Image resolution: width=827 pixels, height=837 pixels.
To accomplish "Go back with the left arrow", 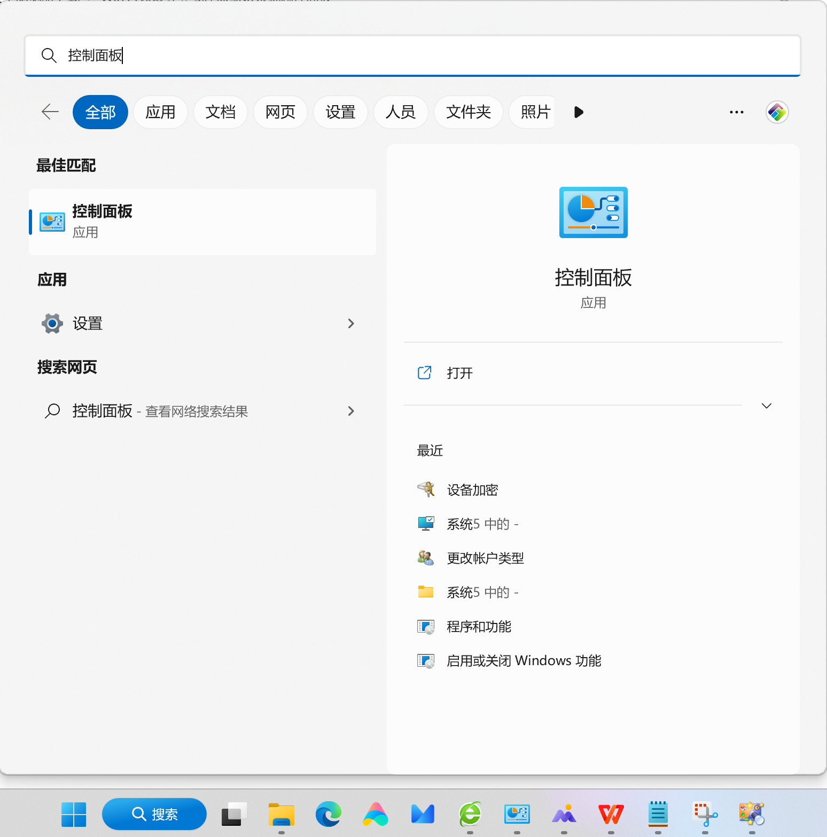I will pos(50,112).
